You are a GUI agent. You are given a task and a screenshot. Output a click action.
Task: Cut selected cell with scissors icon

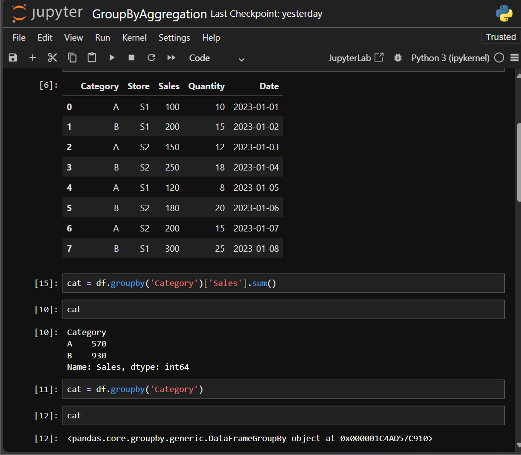[x=53, y=58]
